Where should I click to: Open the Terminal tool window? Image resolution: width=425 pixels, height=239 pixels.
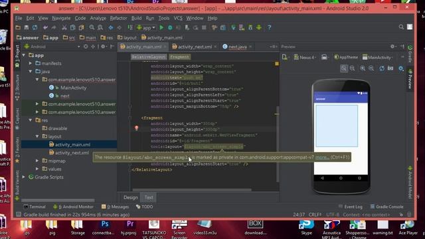[34, 206]
